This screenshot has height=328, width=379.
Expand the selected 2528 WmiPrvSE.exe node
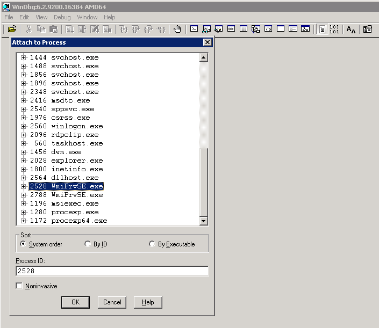coord(23,186)
